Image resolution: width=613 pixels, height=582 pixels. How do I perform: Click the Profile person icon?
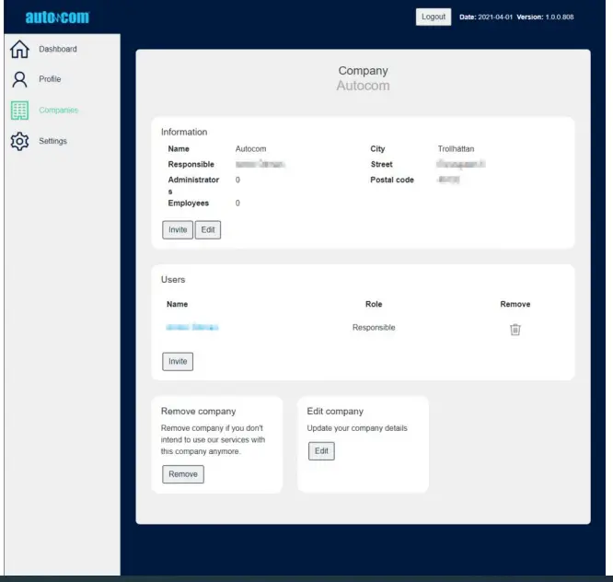tap(19, 79)
